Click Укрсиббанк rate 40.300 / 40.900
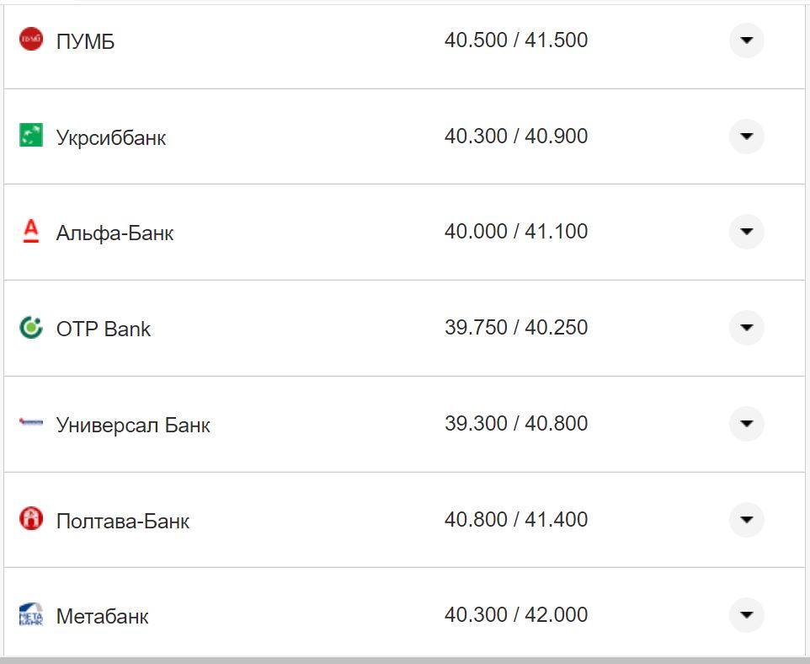Viewport: 810px width, 664px height. (515, 136)
